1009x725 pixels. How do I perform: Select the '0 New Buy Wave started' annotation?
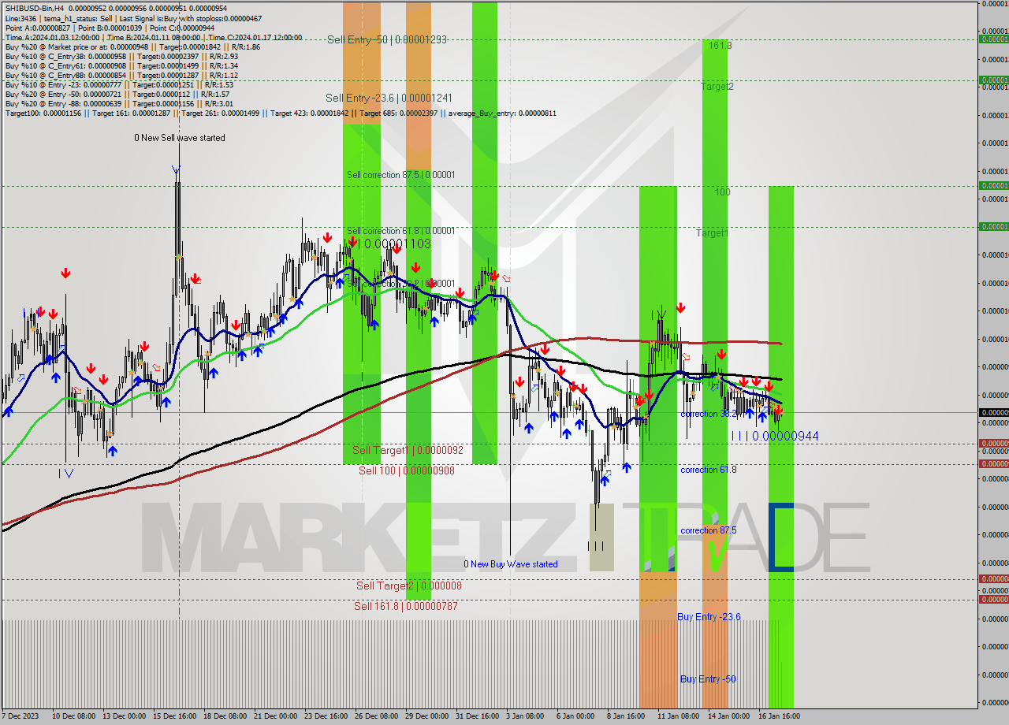point(512,563)
